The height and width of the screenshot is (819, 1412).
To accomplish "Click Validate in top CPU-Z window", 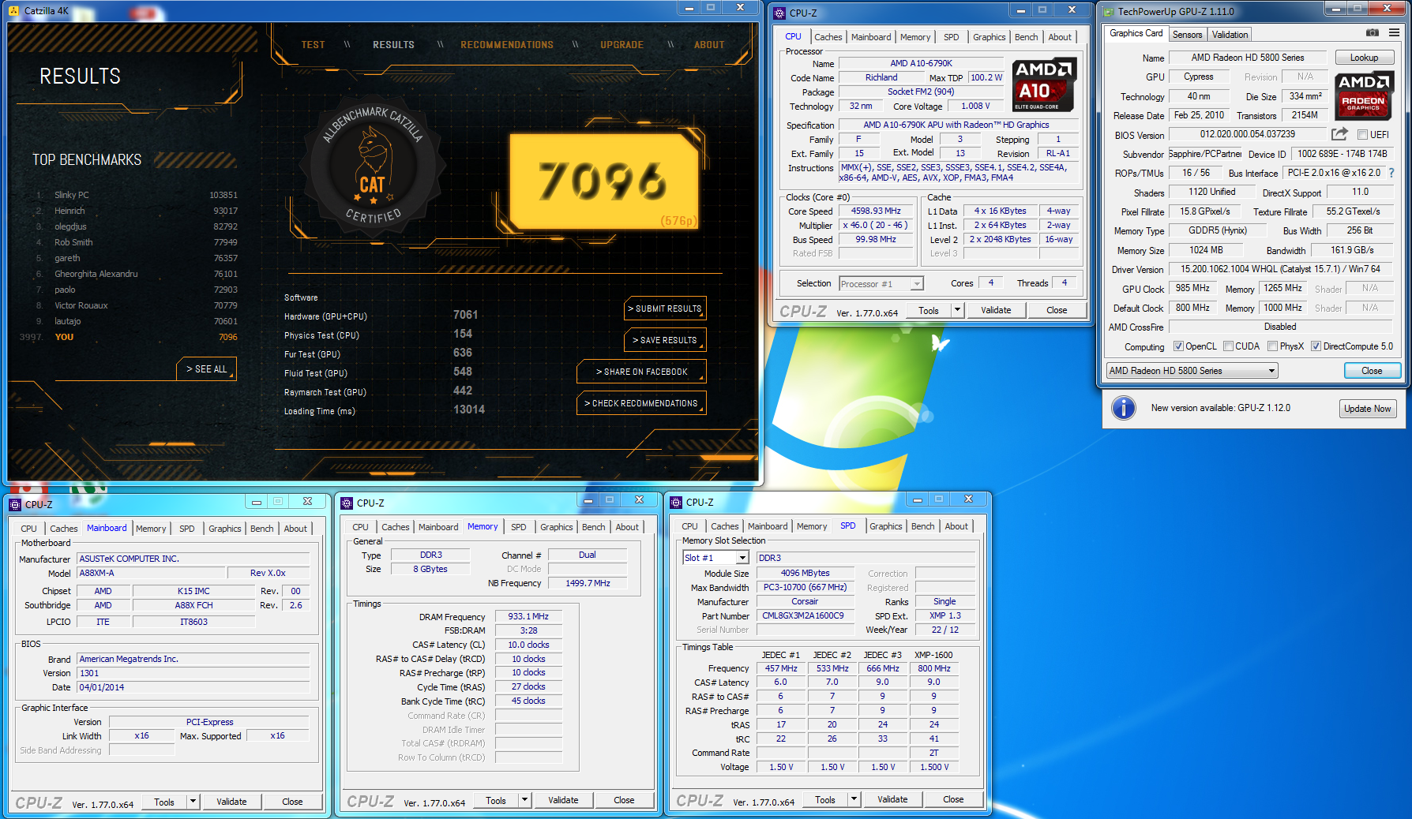I will (x=996, y=310).
